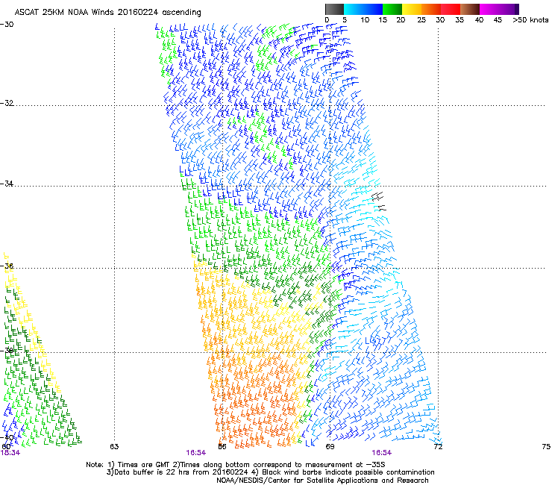
Task: Click the legend tick label '10'
Action: coord(365,20)
